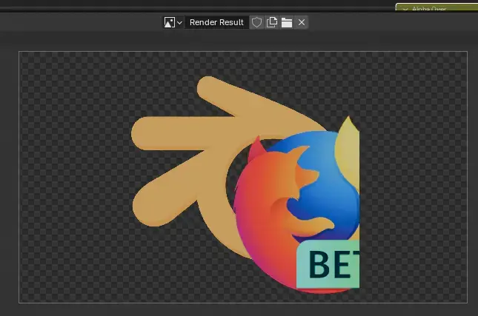Click the rendered image preview
Viewport: 478px width, 316px height.
tap(243, 177)
